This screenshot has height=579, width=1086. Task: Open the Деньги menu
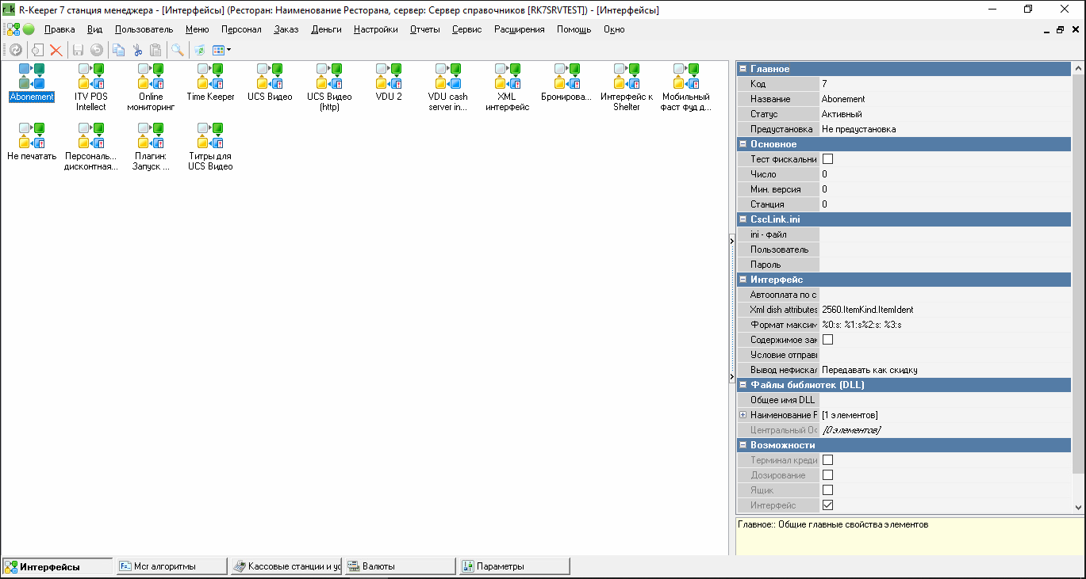point(326,29)
